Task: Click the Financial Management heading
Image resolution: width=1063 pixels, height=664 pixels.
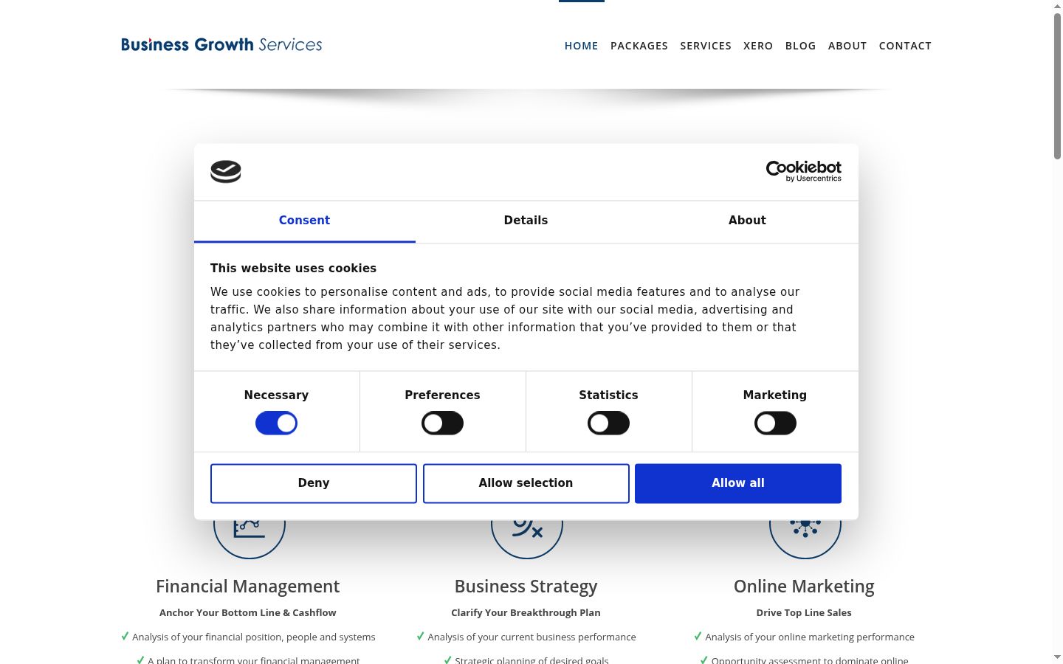Action: tap(248, 587)
